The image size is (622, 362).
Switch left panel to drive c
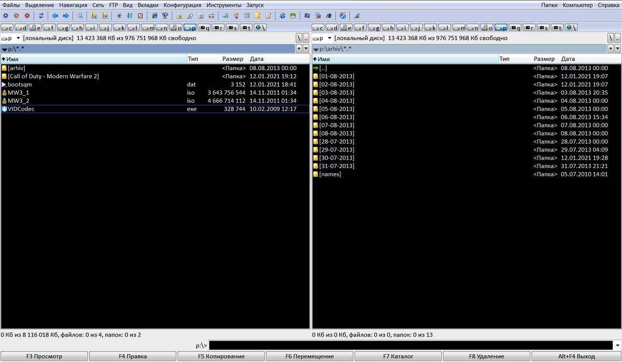coord(8,27)
